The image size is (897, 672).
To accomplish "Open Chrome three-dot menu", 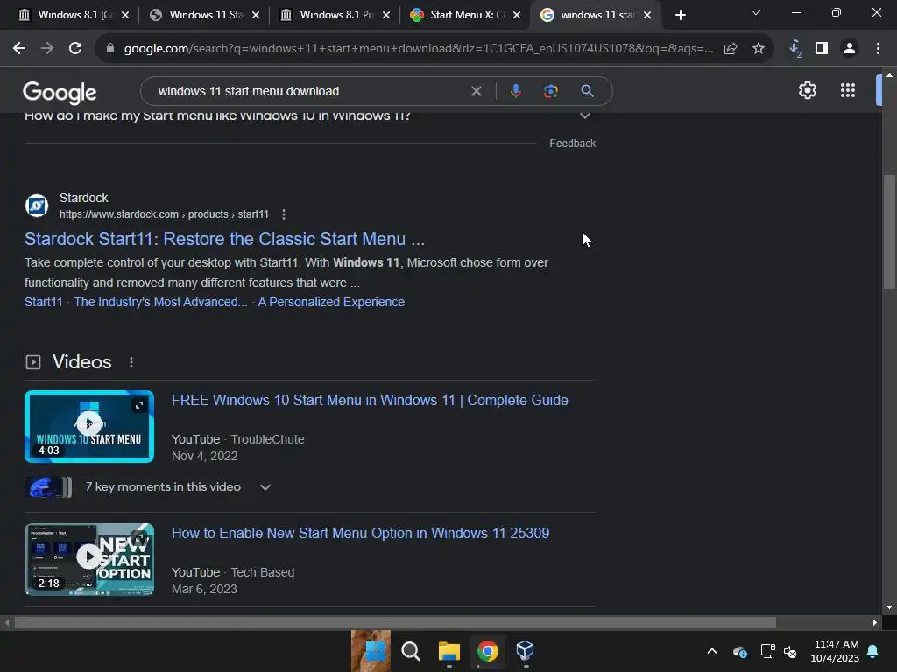I will click(878, 49).
